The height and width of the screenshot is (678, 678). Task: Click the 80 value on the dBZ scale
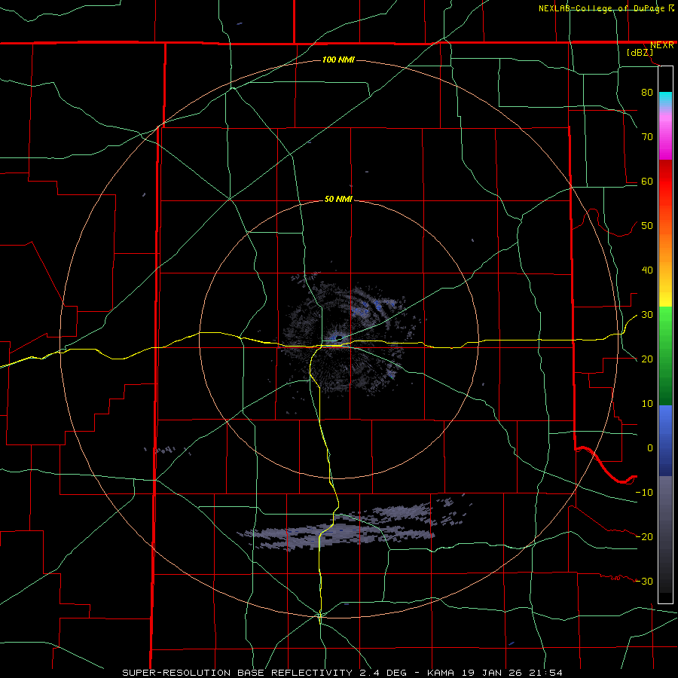tap(647, 92)
